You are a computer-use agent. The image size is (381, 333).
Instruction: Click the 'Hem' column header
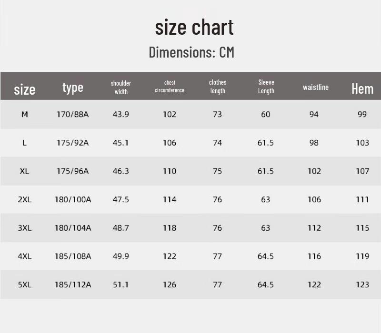362,88
